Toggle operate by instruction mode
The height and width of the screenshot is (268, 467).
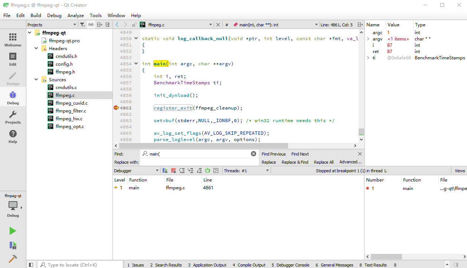click(x=216, y=171)
